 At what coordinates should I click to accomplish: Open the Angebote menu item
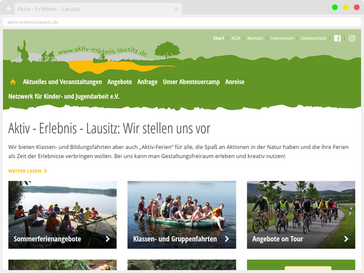click(x=120, y=82)
